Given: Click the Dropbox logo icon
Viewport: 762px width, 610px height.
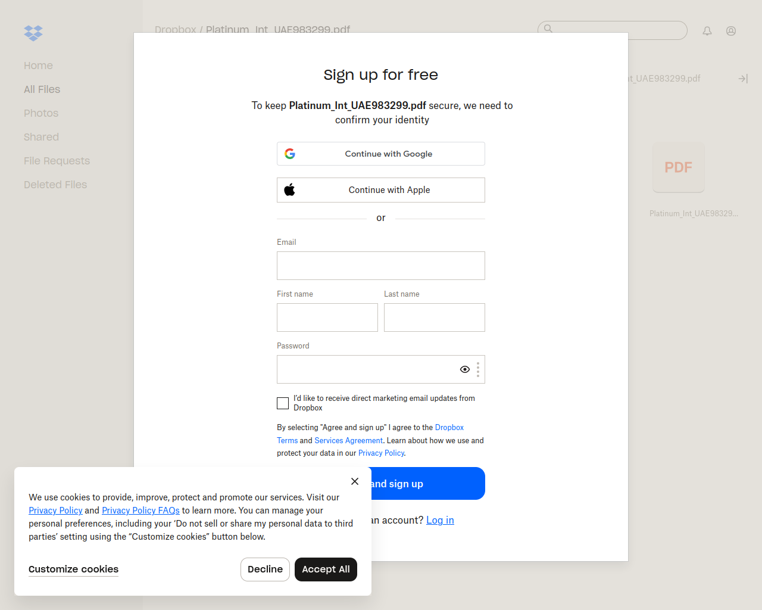Looking at the screenshot, I should pos(33,33).
